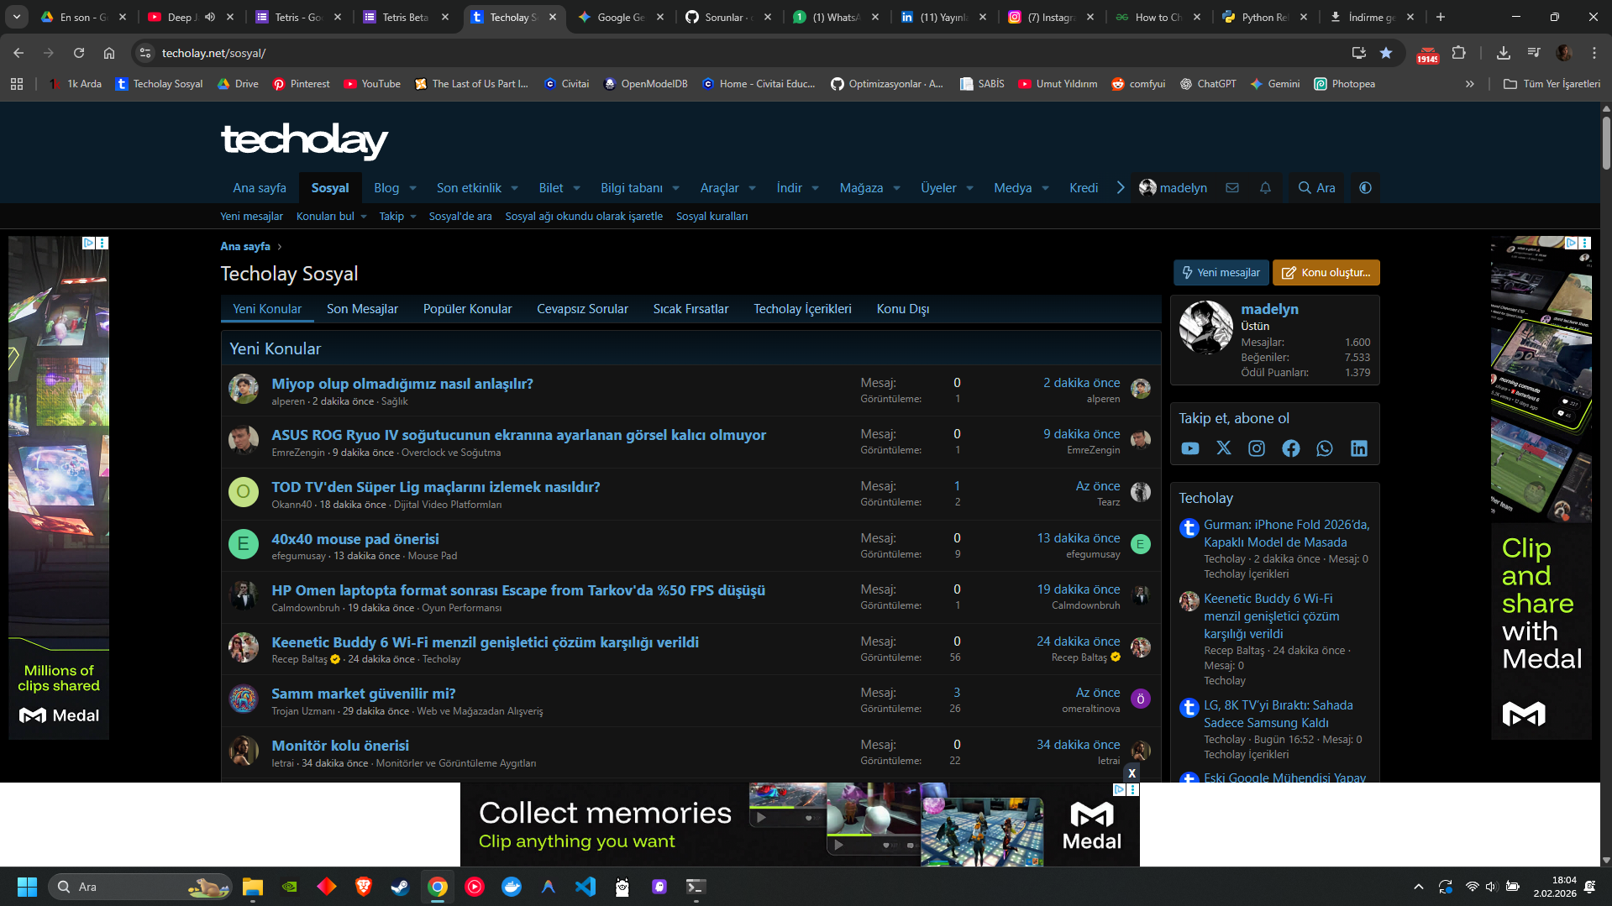Viewport: 1612px width, 906px height.
Task: Open the inbox envelope icon
Action: pos(1232,188)
